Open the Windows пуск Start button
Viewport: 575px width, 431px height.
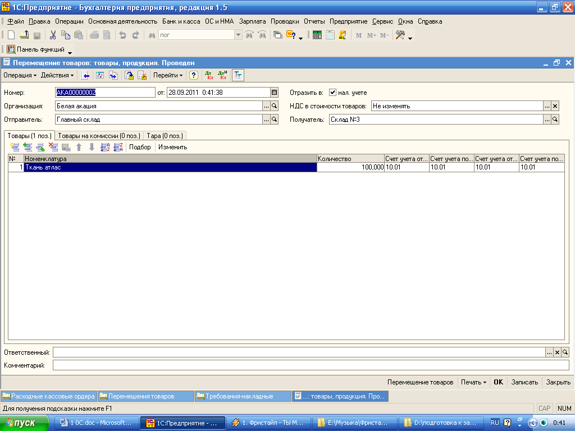[x=24, y=423]
